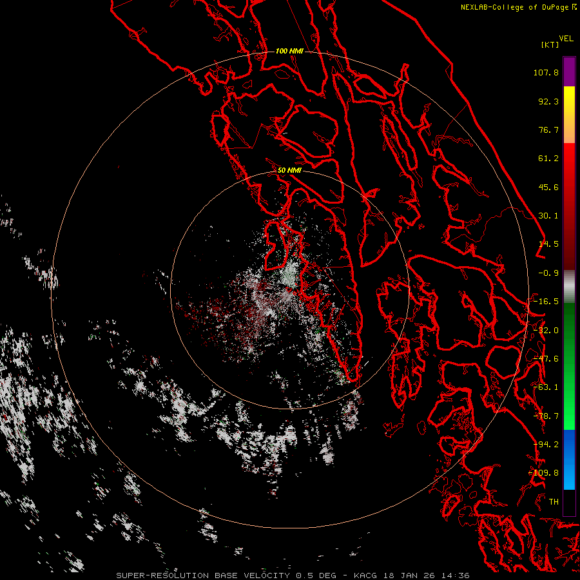Click the 30.1 velocity scale value
Screen dimensions: 580x580
548,216
